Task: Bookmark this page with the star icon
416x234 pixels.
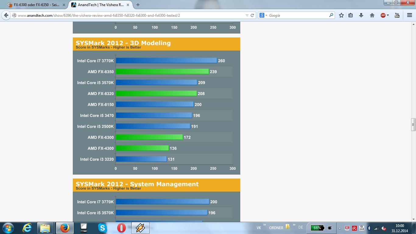Action: 341,15
